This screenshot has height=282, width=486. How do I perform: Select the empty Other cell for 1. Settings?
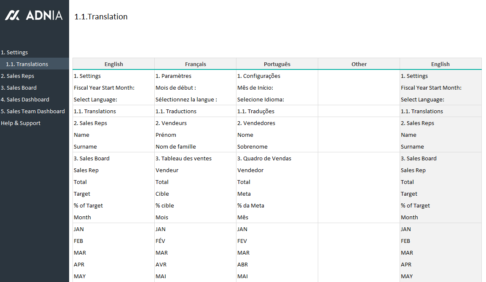point(359,76)
